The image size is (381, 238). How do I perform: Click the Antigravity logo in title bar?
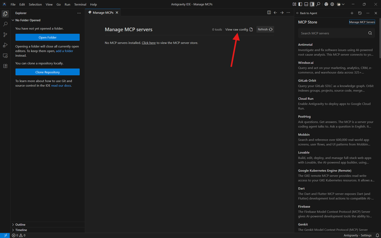5,5
